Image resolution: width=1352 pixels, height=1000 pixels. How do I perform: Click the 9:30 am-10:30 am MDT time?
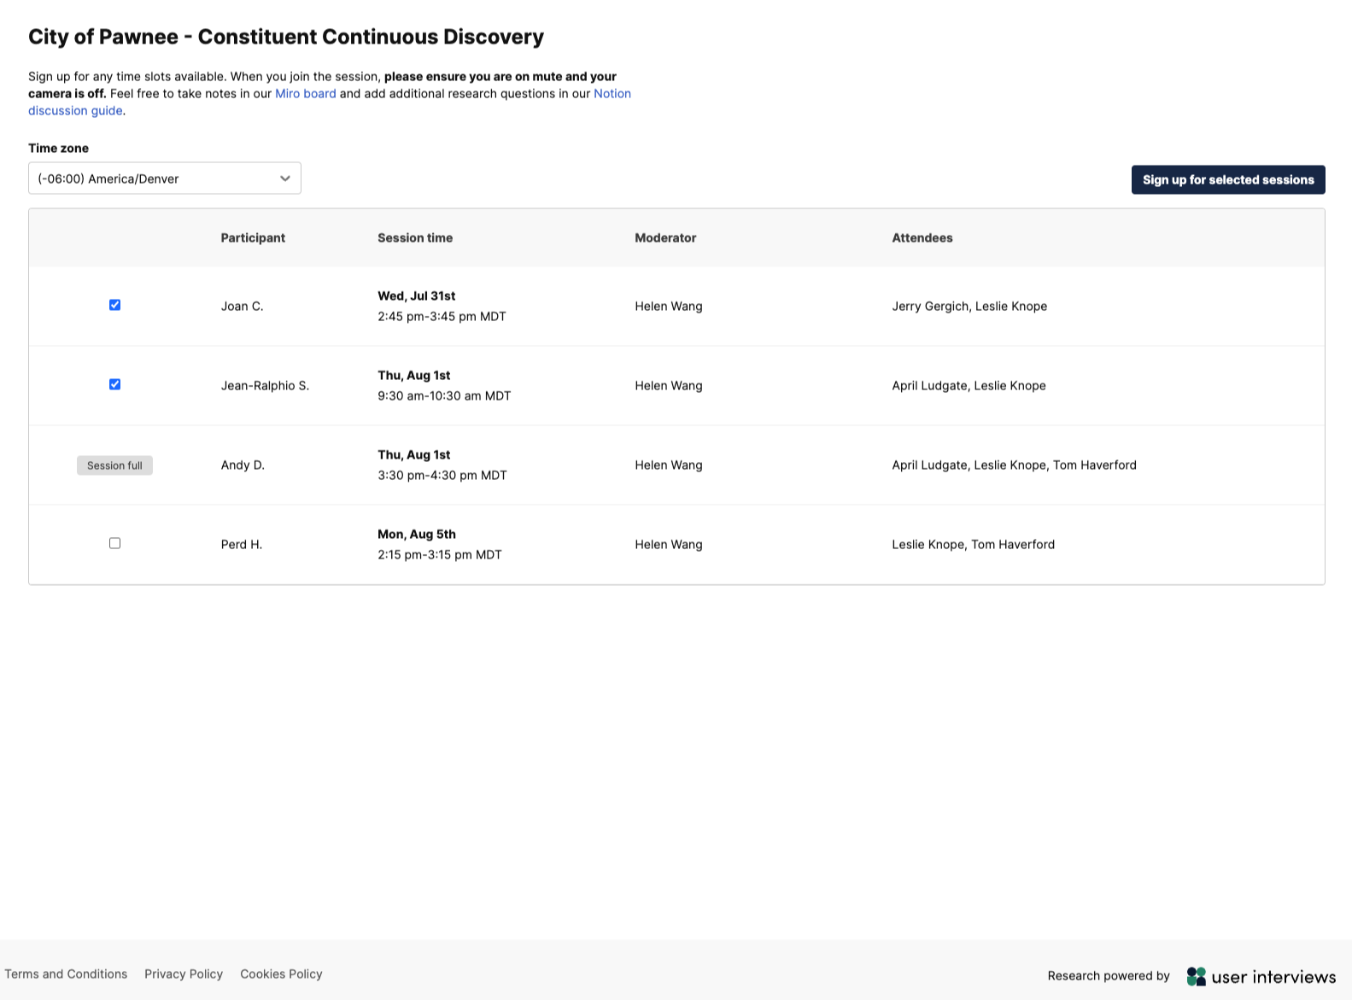coord(444,395)
